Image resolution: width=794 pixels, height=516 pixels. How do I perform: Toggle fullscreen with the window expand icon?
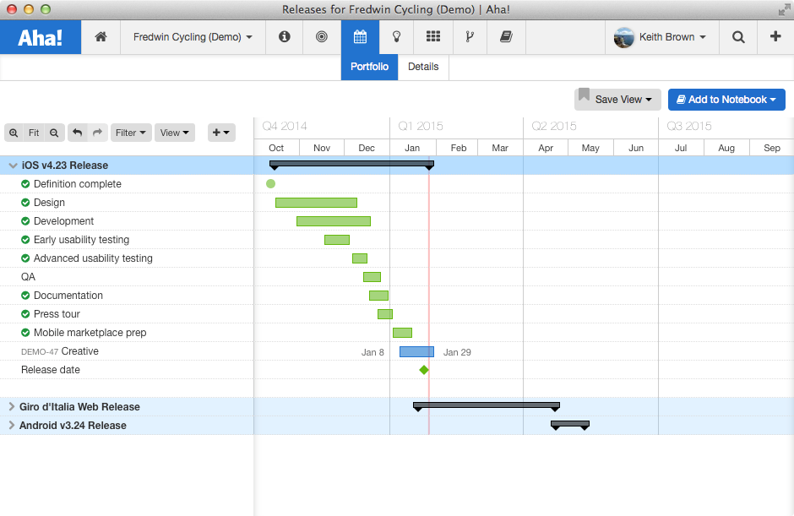pos(785,9)
